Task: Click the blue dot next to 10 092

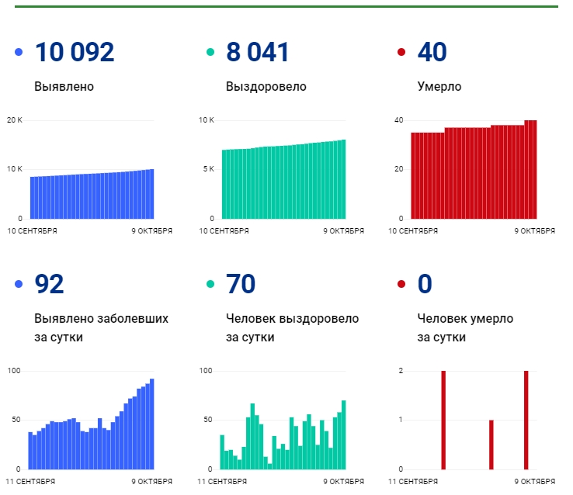Action: [19, 52]
